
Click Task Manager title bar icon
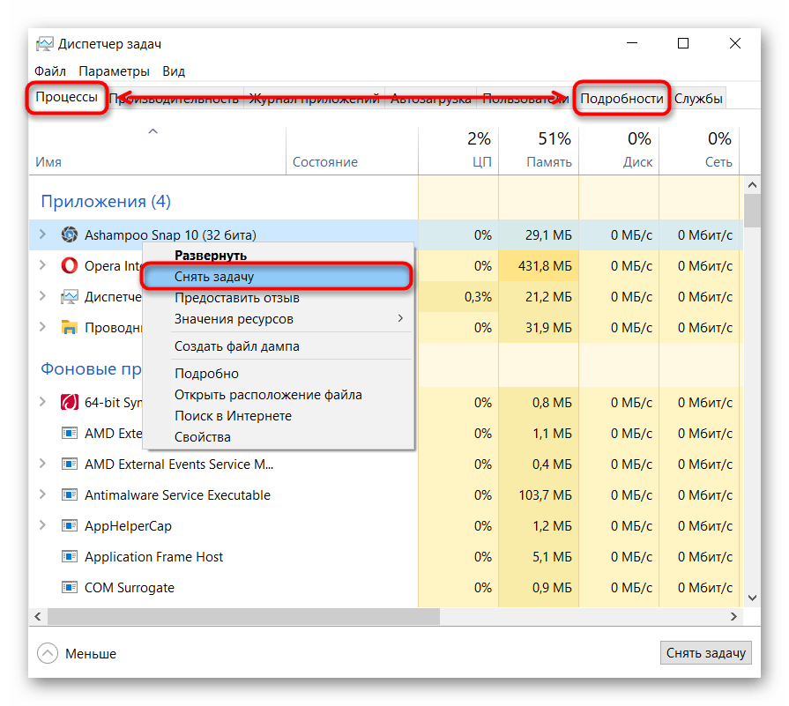44,44
